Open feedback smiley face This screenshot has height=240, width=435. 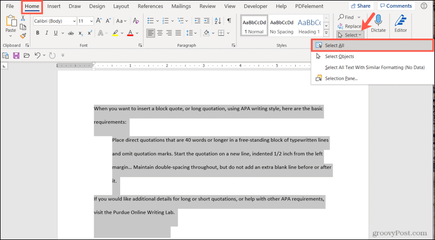424,6
